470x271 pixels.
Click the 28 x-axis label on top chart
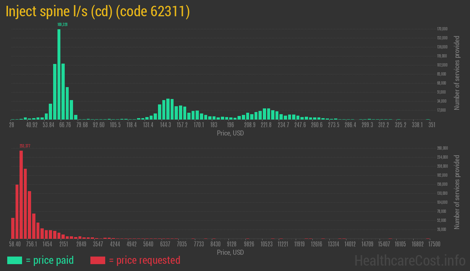(12, 125)
